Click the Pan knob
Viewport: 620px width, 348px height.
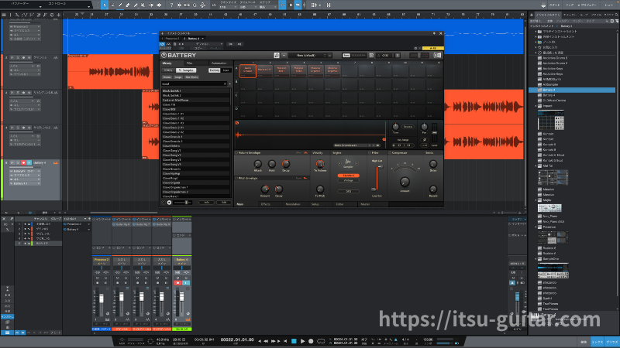coord(424,127)
